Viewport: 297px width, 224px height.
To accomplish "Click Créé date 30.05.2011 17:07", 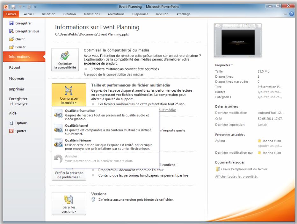I will (270, 119).
